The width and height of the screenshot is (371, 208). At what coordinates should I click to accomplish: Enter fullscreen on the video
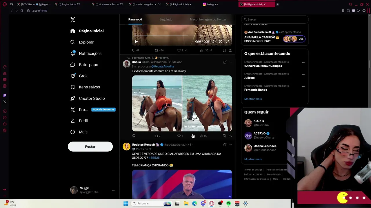point(228,42)
